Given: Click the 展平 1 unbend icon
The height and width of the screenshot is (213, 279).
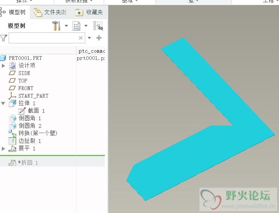Looking at the screenshot, I should click(12, 149).
